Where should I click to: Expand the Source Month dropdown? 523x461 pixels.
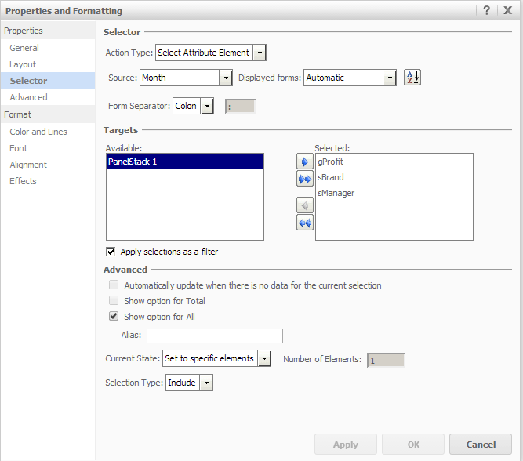(x=226, y=78)
